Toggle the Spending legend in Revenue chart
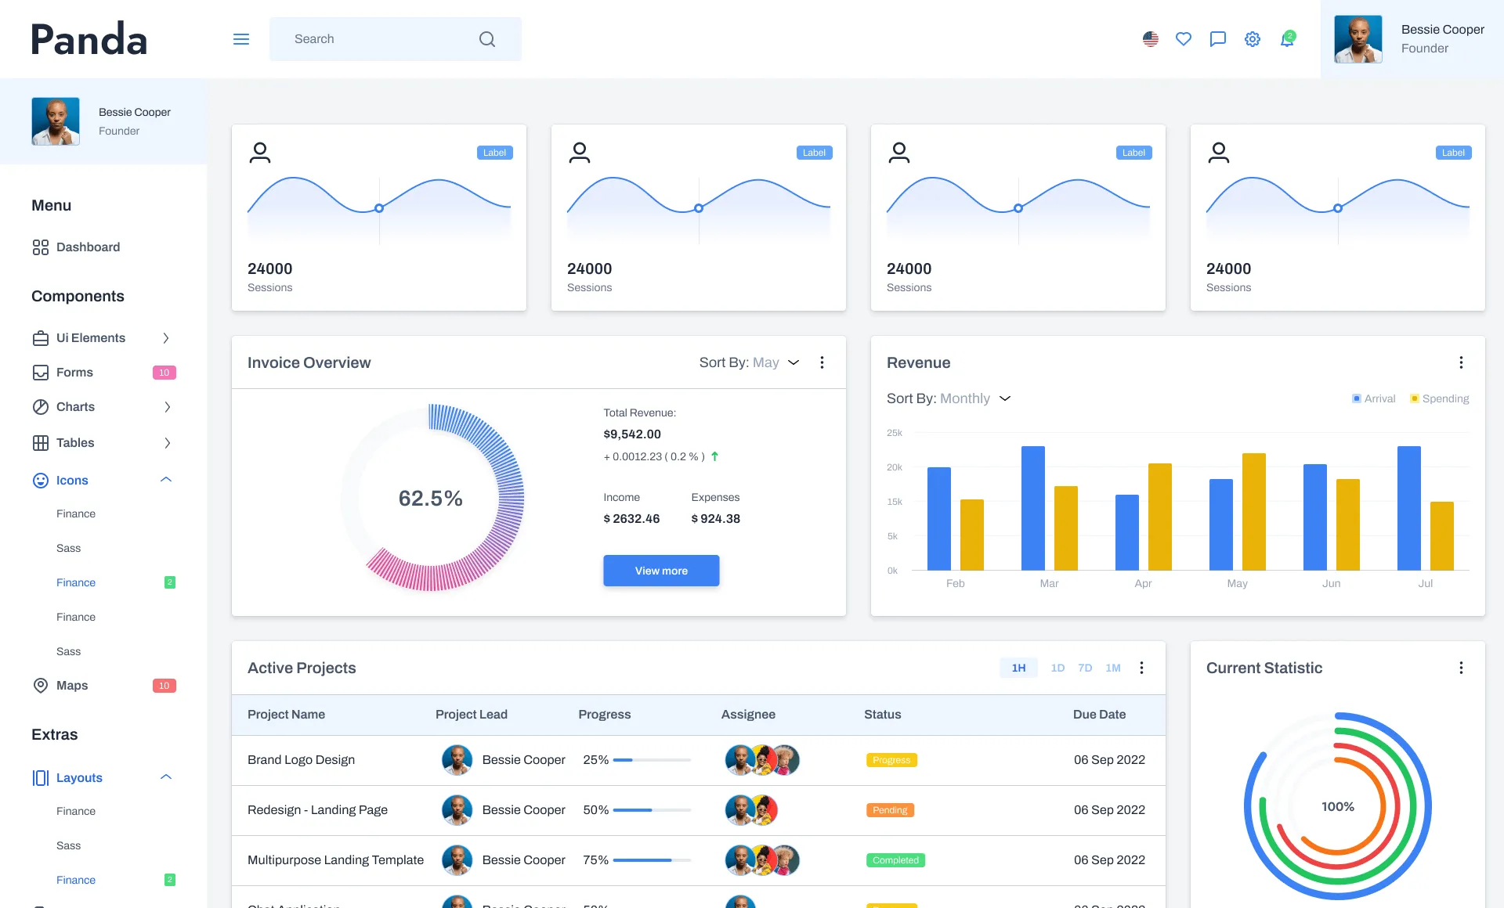1504x908 pixels. [1440, 398]
